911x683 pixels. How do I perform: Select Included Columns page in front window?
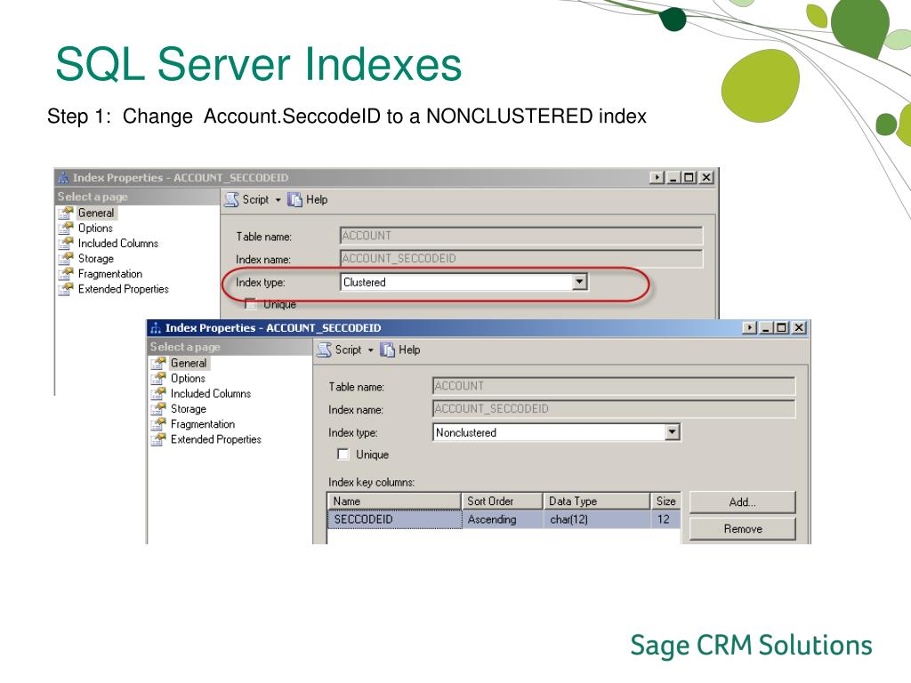pos(210,393)
